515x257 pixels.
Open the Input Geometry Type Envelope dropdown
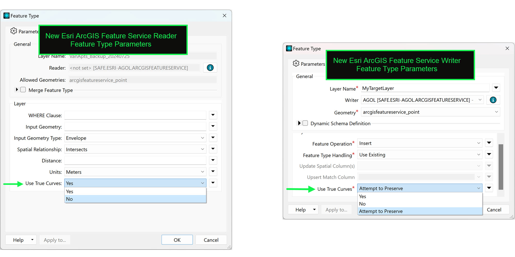135,138
